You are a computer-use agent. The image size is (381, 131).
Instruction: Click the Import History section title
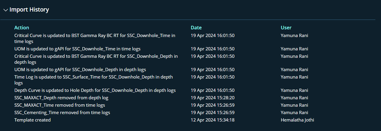point(29,10)
